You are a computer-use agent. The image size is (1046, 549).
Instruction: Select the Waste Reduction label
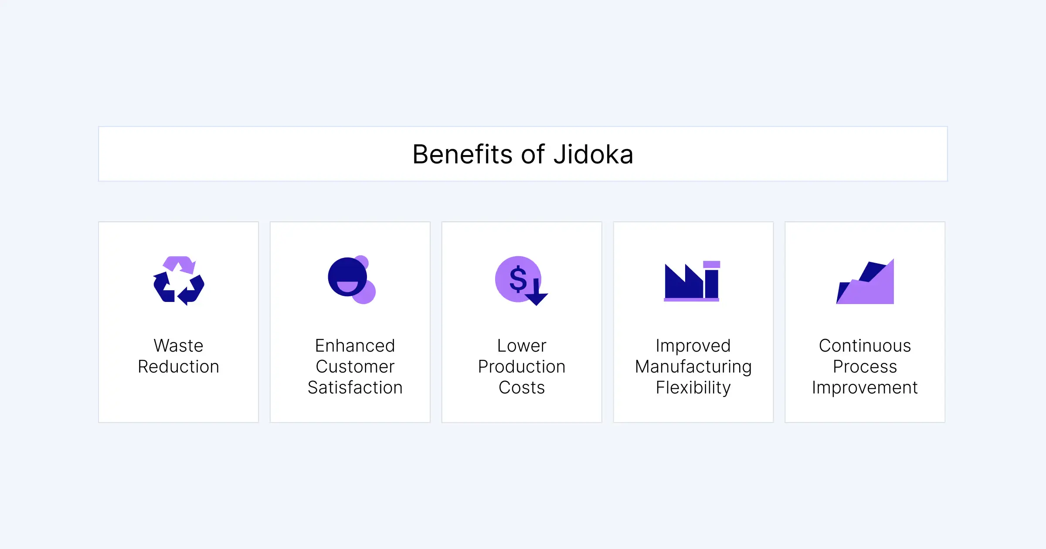179,356
